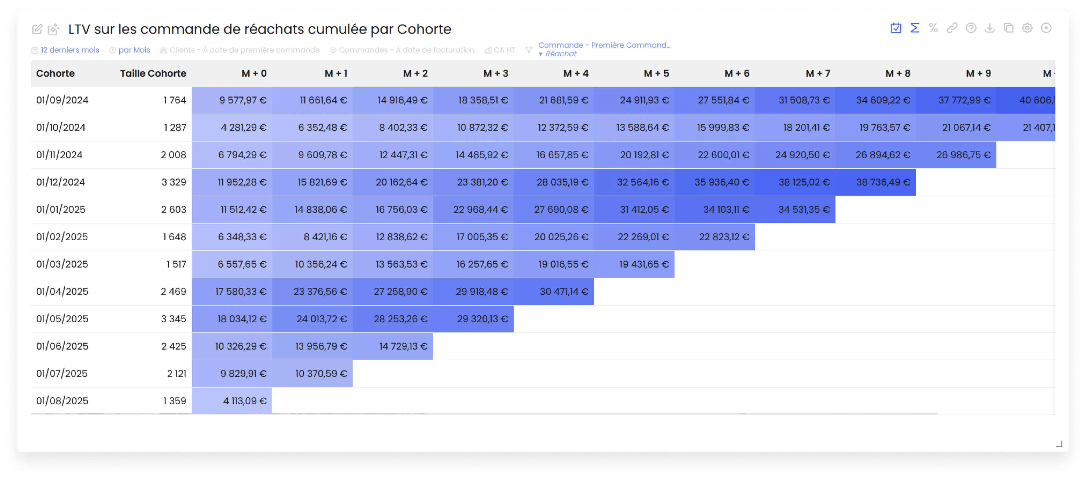Viewport: 1086px width, 478px height.
Task: Click the download icon
Action: coord(990,28)
